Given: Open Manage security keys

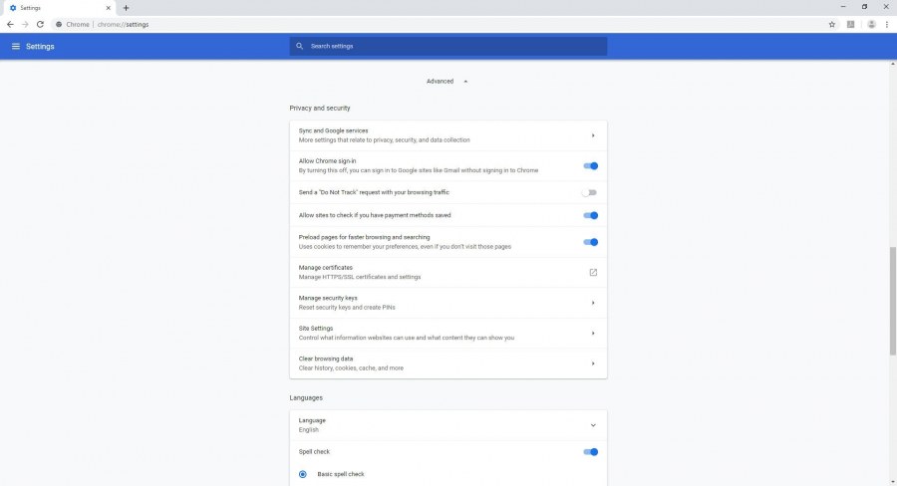Looking at the screenshot, I should pyautogui.click(x=448, y=302).
